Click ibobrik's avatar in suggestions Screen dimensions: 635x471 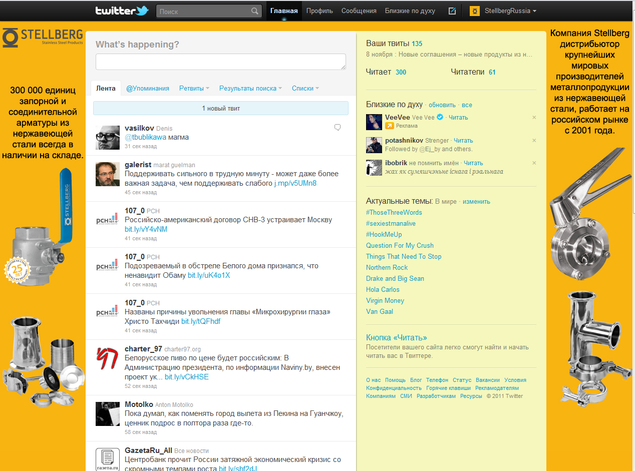point(374,167)
